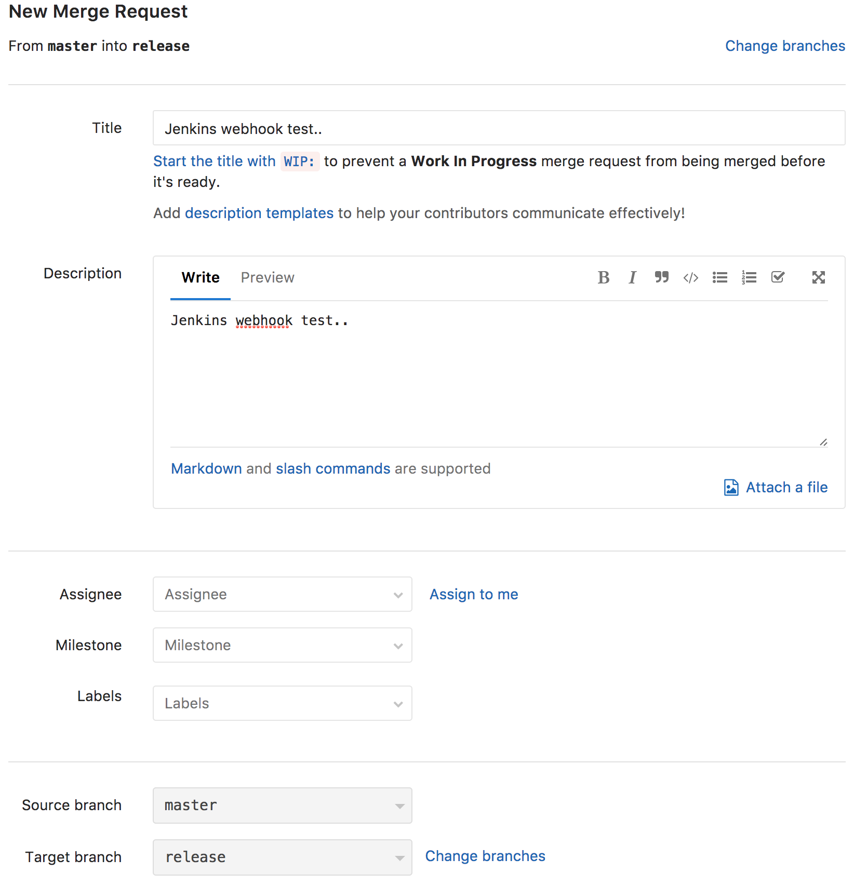Image resolution: width=854 pixels, height=886 pixels.
Task: Add a task list checkbox item
Action: 778,277
